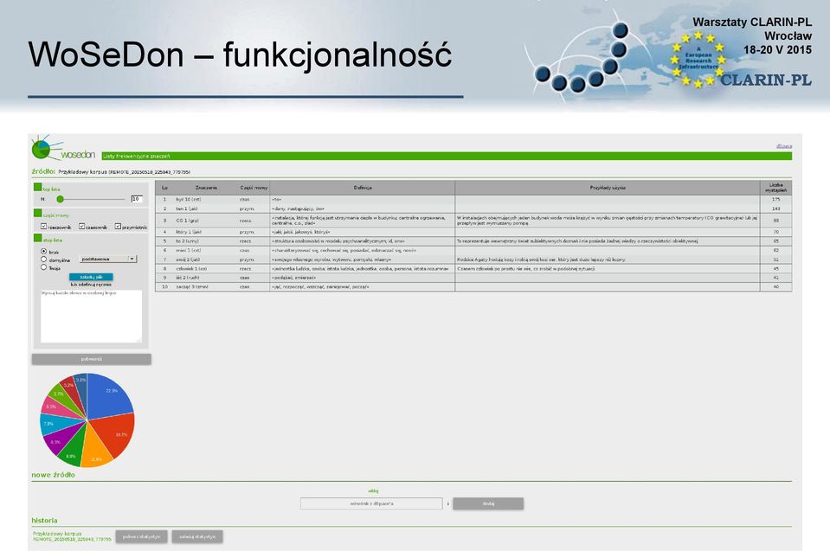Click the 'CO 1' meaning cell

coord(206,221)
